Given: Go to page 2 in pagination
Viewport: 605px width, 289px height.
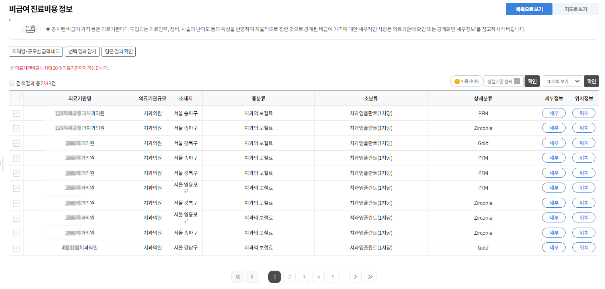Looking at the screenshot, I should click(x=289, y=277).
